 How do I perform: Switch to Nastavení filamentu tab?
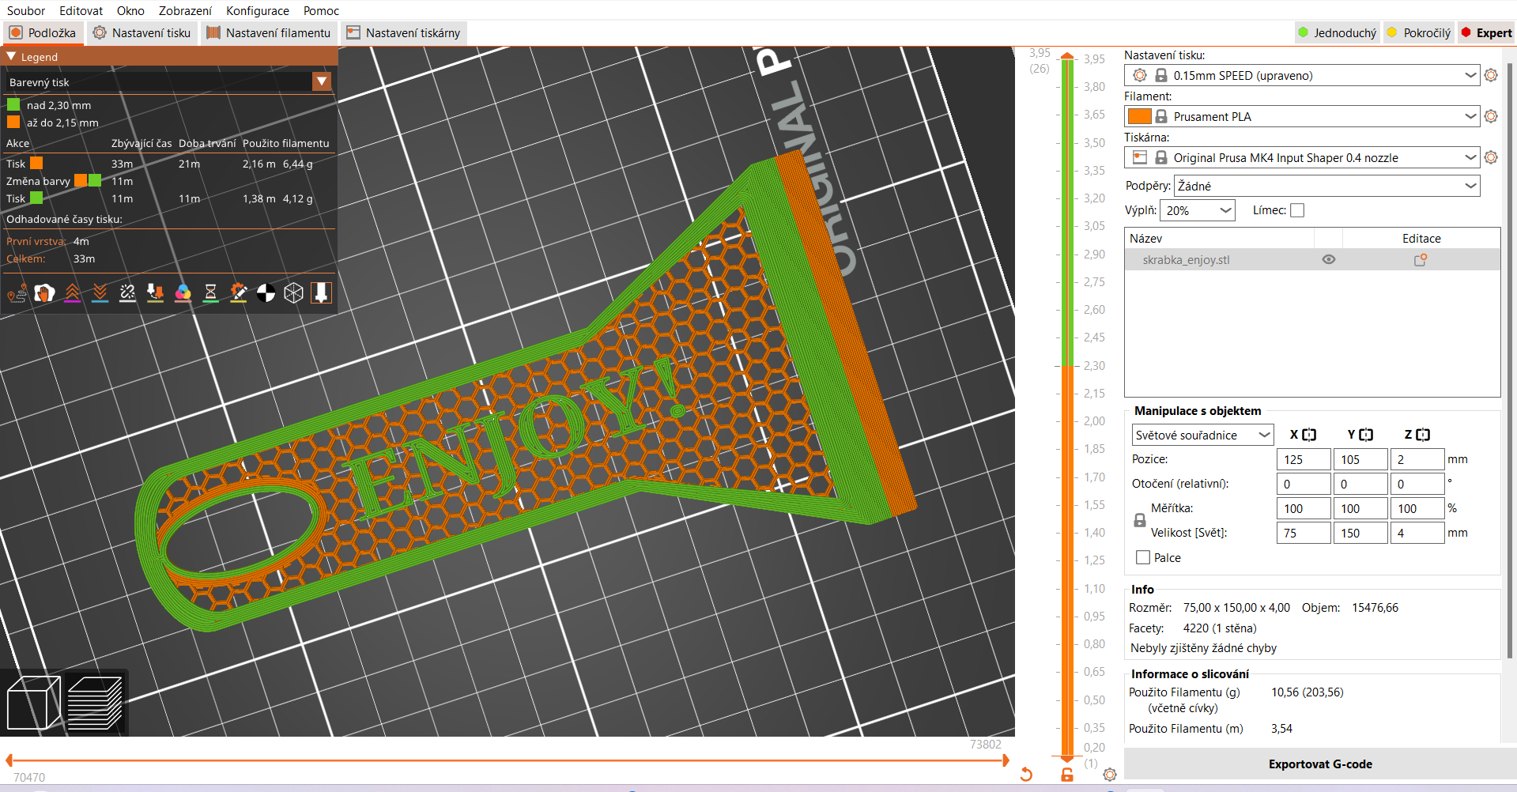pyautogui.click(x=269, y=32)
